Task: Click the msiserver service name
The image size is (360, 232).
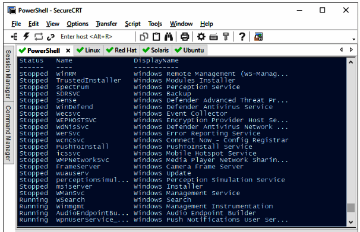Action: coord(74,186)
